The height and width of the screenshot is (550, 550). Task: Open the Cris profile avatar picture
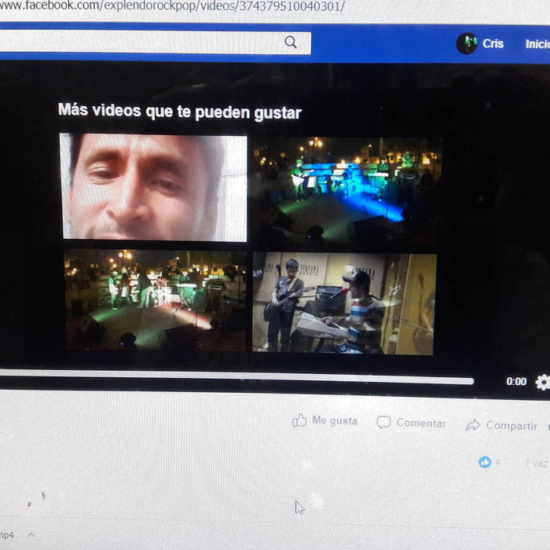(467, 43)
